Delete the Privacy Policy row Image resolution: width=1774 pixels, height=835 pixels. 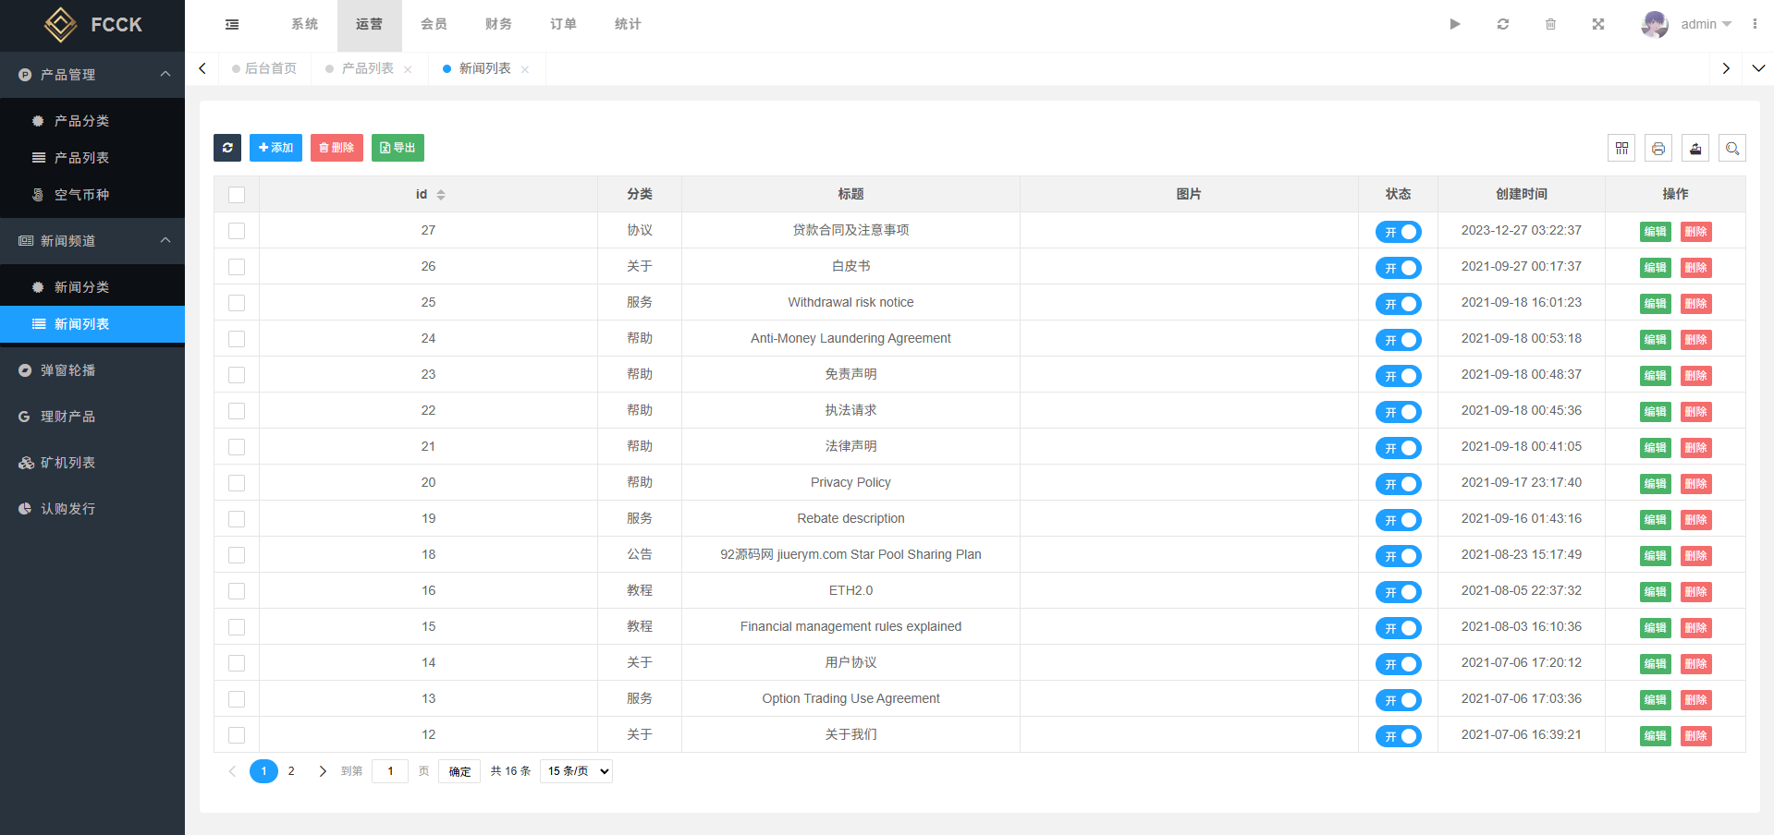pos(1695,484)
